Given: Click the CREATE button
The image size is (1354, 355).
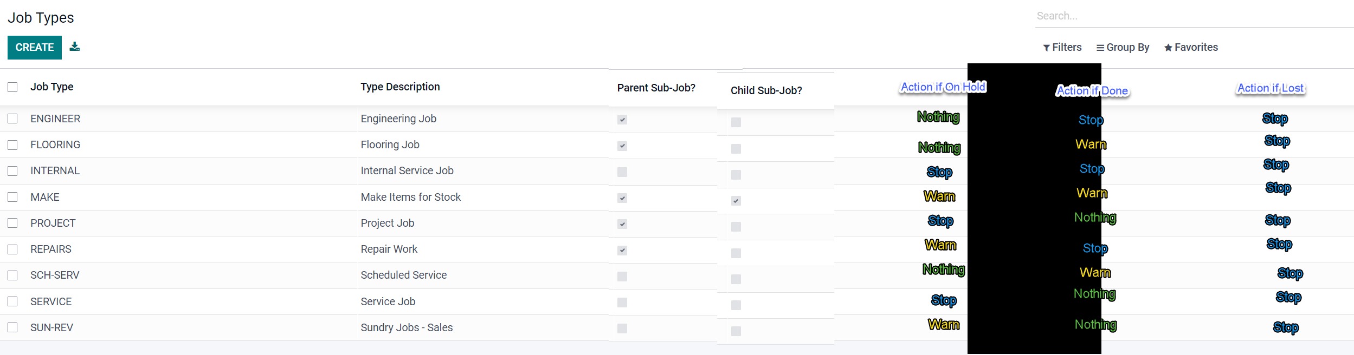Looking at the screenshot, I should tap(35, 48).
